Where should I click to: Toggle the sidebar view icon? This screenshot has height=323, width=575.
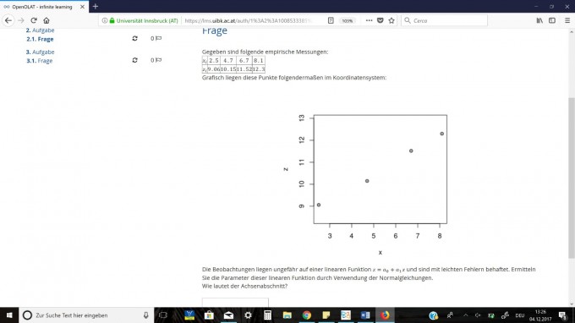552,20
